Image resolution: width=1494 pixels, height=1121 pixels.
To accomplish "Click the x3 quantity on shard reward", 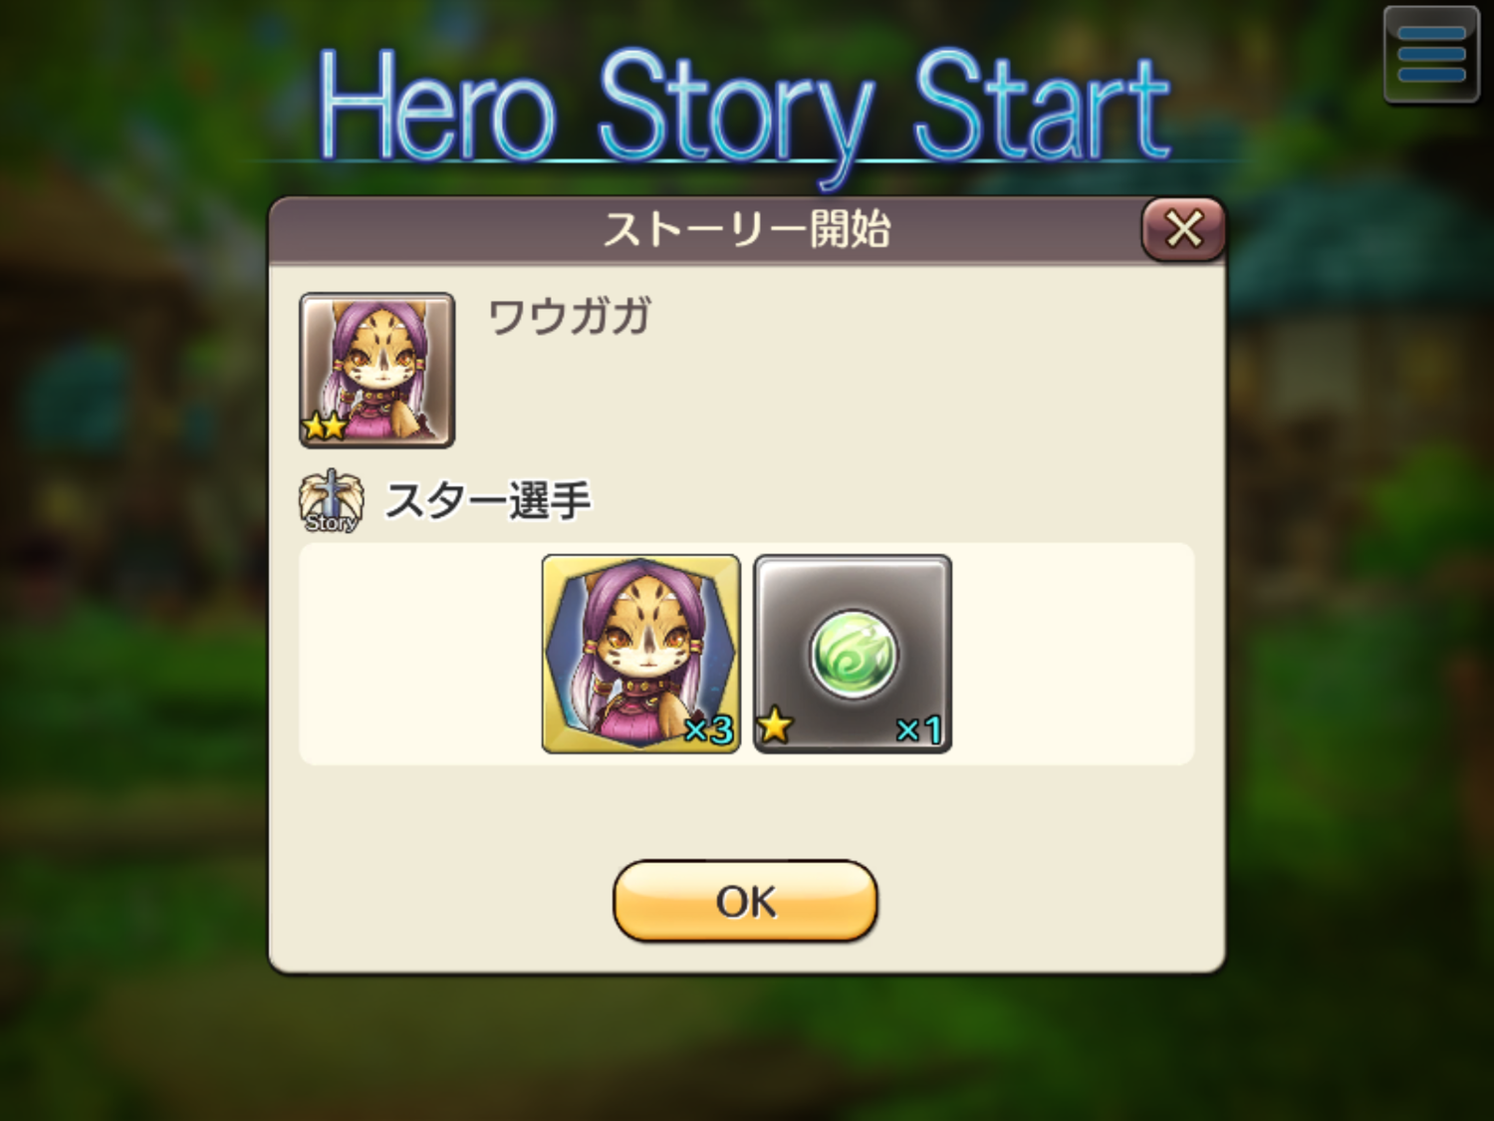I will click(709, 730).
